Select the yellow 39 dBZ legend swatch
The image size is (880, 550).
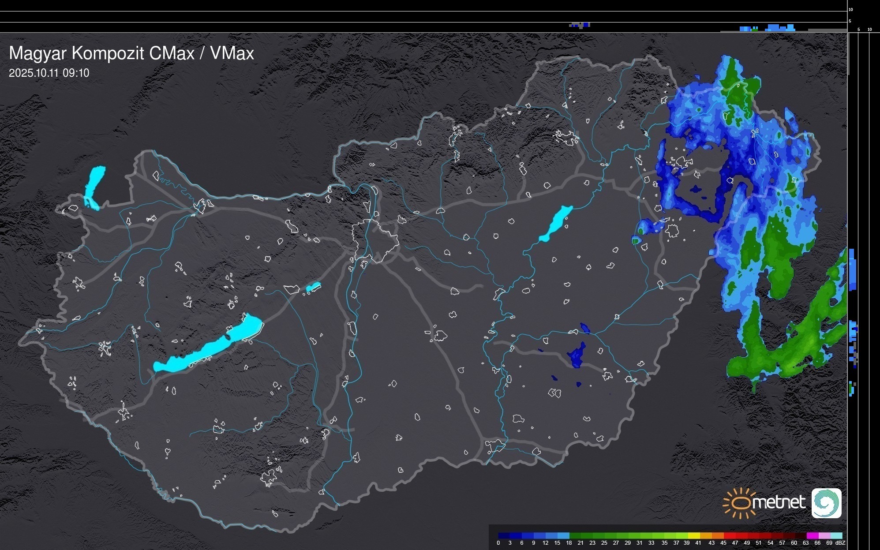[693, 535]
